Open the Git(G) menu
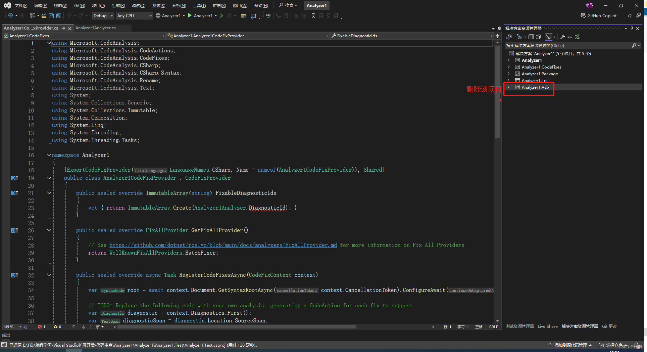The image size is (647, 352). tap(80, 5)
